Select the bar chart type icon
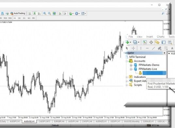 (30, 14)
